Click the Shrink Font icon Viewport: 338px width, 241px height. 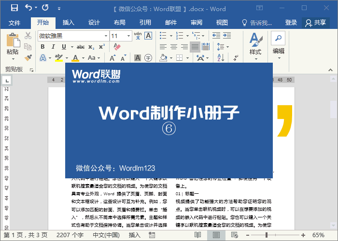(x=123, y=58)
